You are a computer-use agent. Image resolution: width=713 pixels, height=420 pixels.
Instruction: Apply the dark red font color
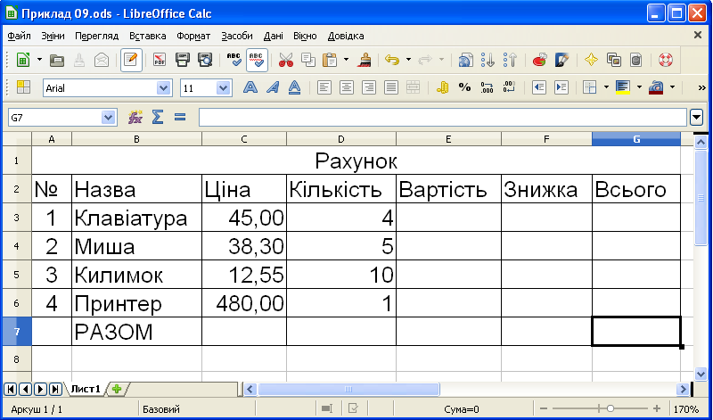tap(656, 87)
